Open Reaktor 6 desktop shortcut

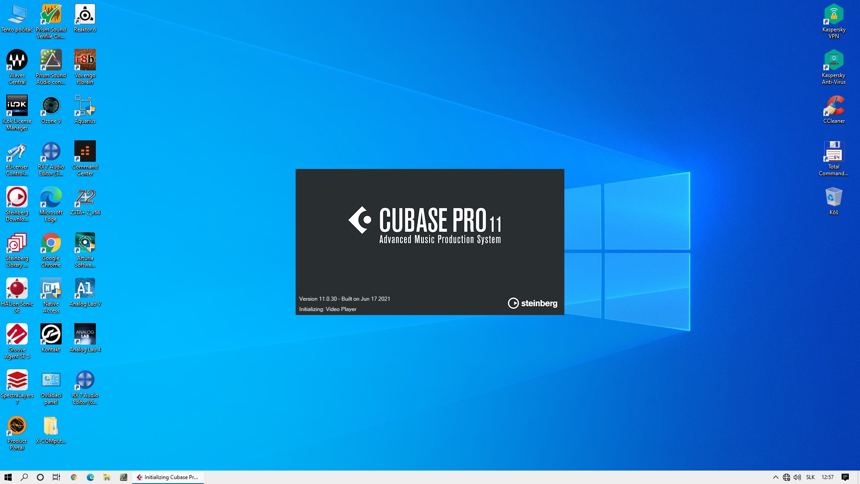85,19
